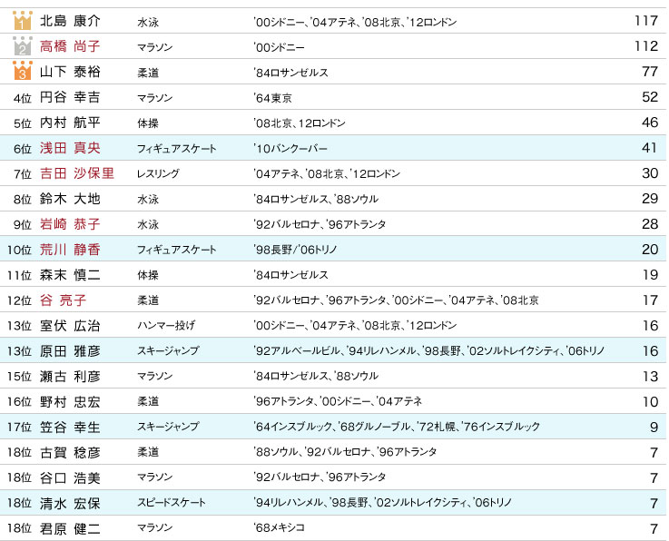Select the name 谷口 浩美
The height and width of the screenshot is (541, 669).
point(70,477)
